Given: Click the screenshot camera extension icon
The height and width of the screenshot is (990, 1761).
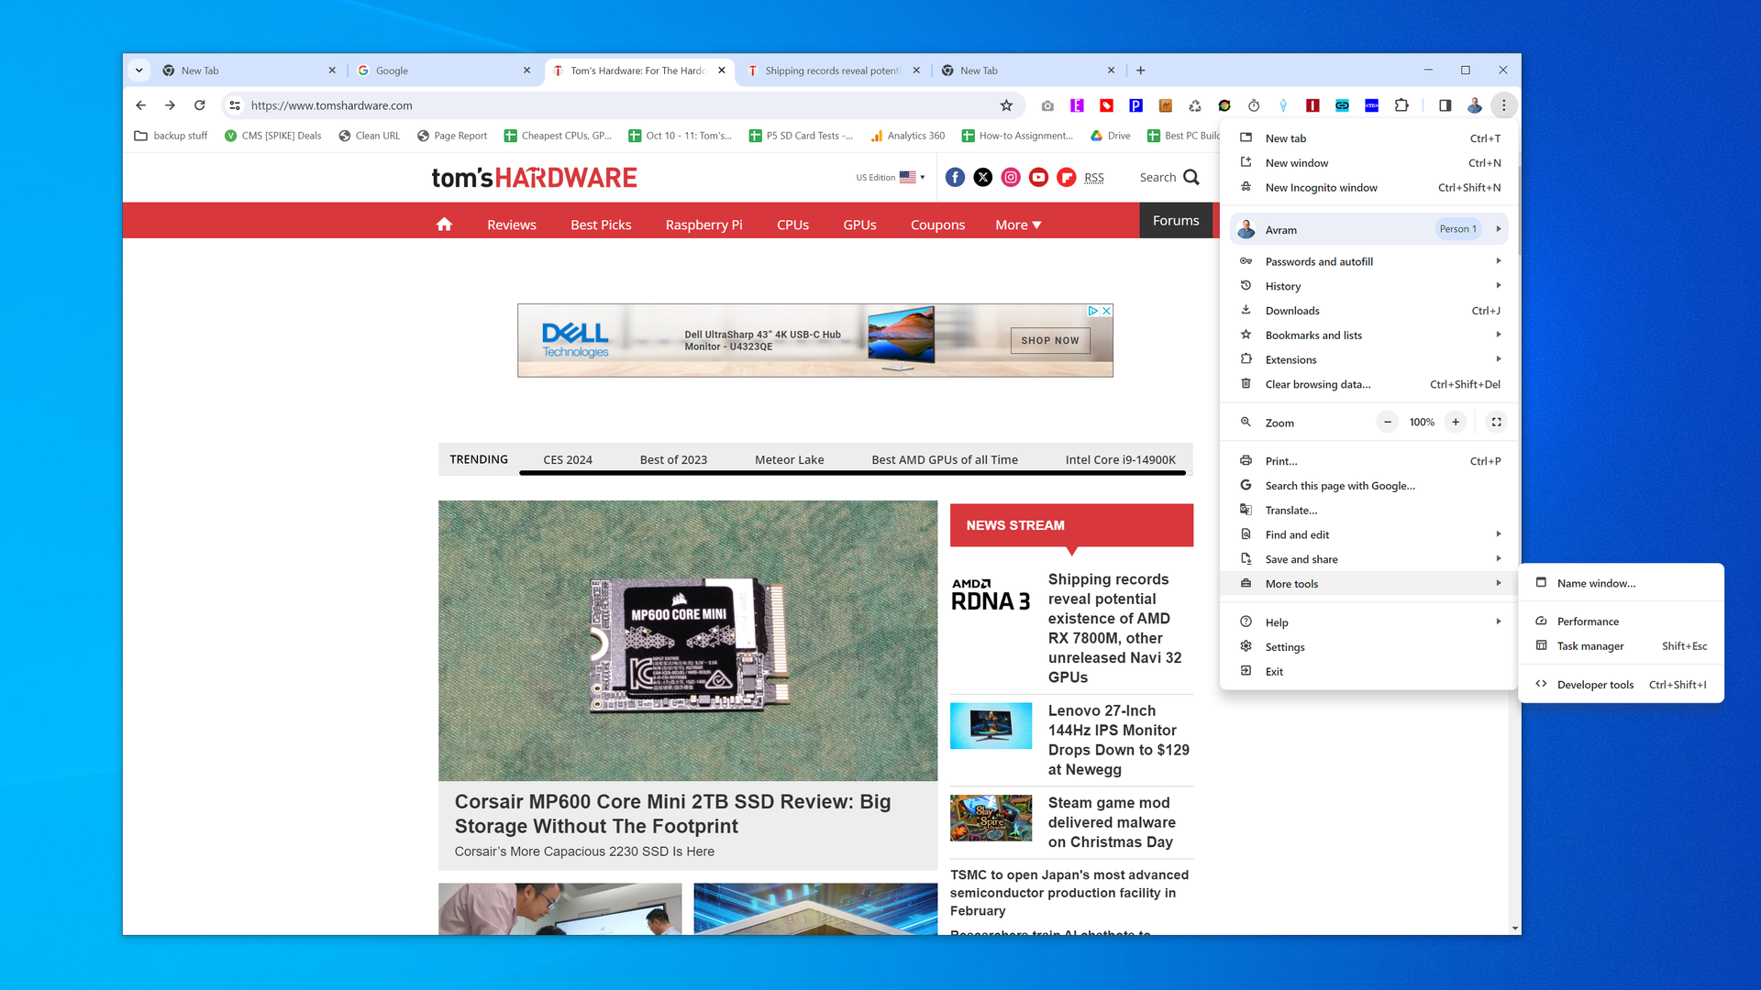Looking at the screenshot, I should [x=1047, y=105].
